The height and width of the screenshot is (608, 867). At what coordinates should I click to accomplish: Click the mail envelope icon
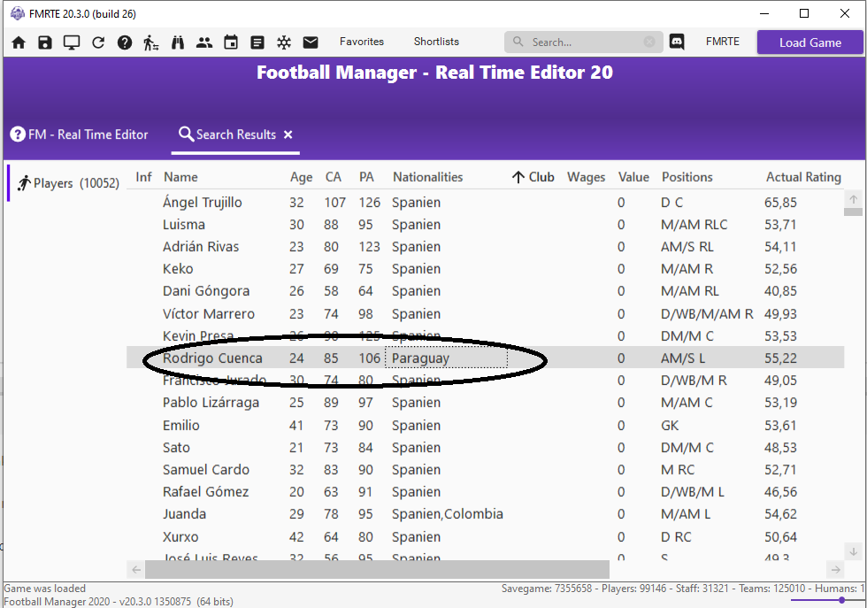pos(311,42)
